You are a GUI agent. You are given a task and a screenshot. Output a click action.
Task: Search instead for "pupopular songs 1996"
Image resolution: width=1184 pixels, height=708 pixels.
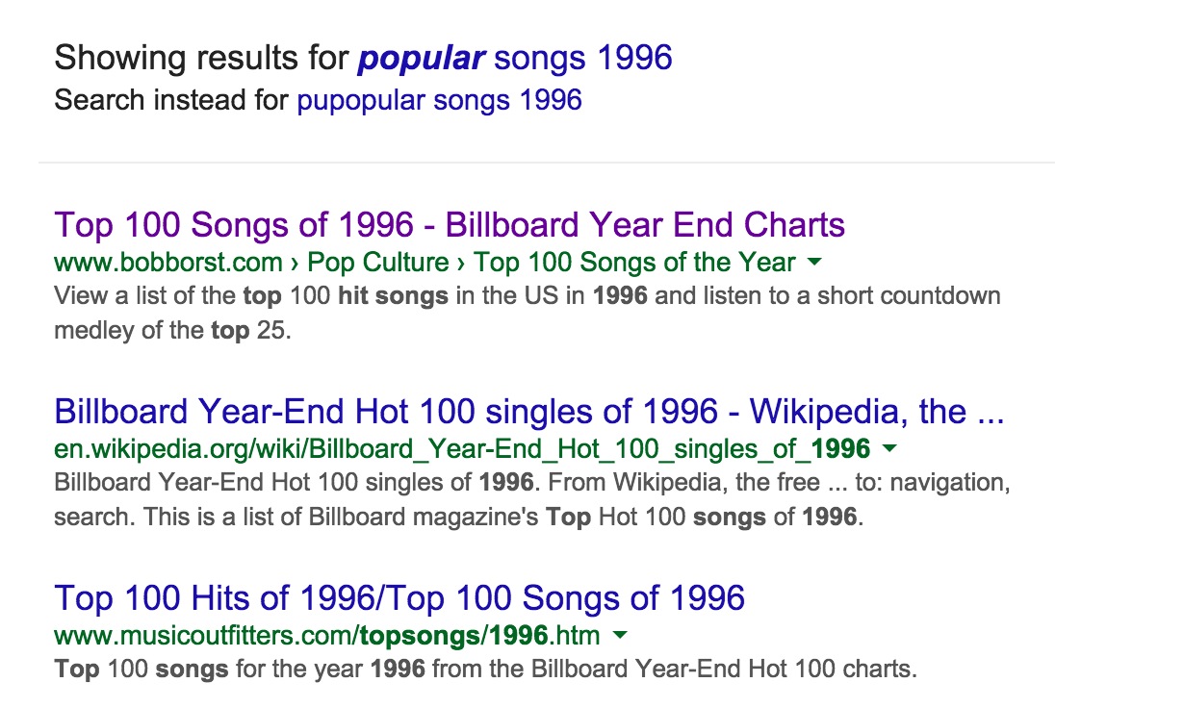439,100
